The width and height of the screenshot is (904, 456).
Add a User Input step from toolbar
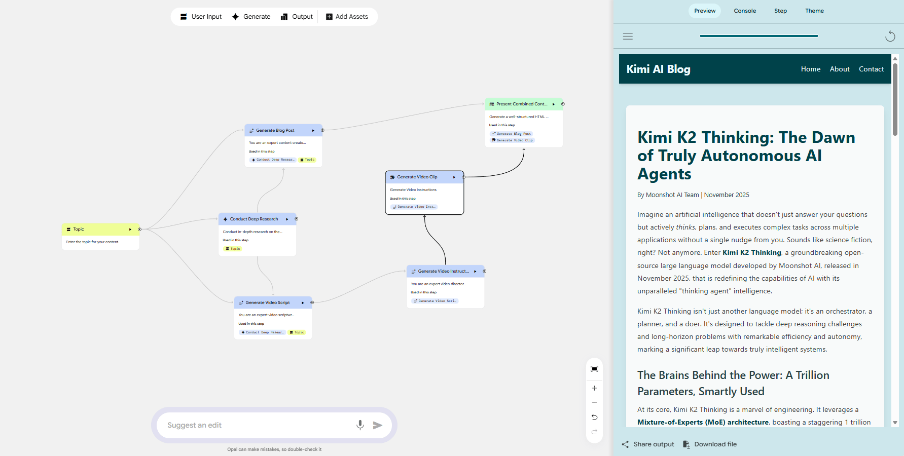pos(201,17)
